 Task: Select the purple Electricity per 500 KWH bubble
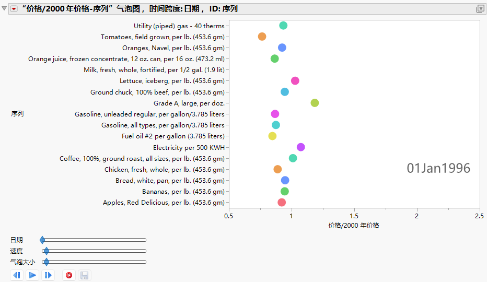(300, 147)
